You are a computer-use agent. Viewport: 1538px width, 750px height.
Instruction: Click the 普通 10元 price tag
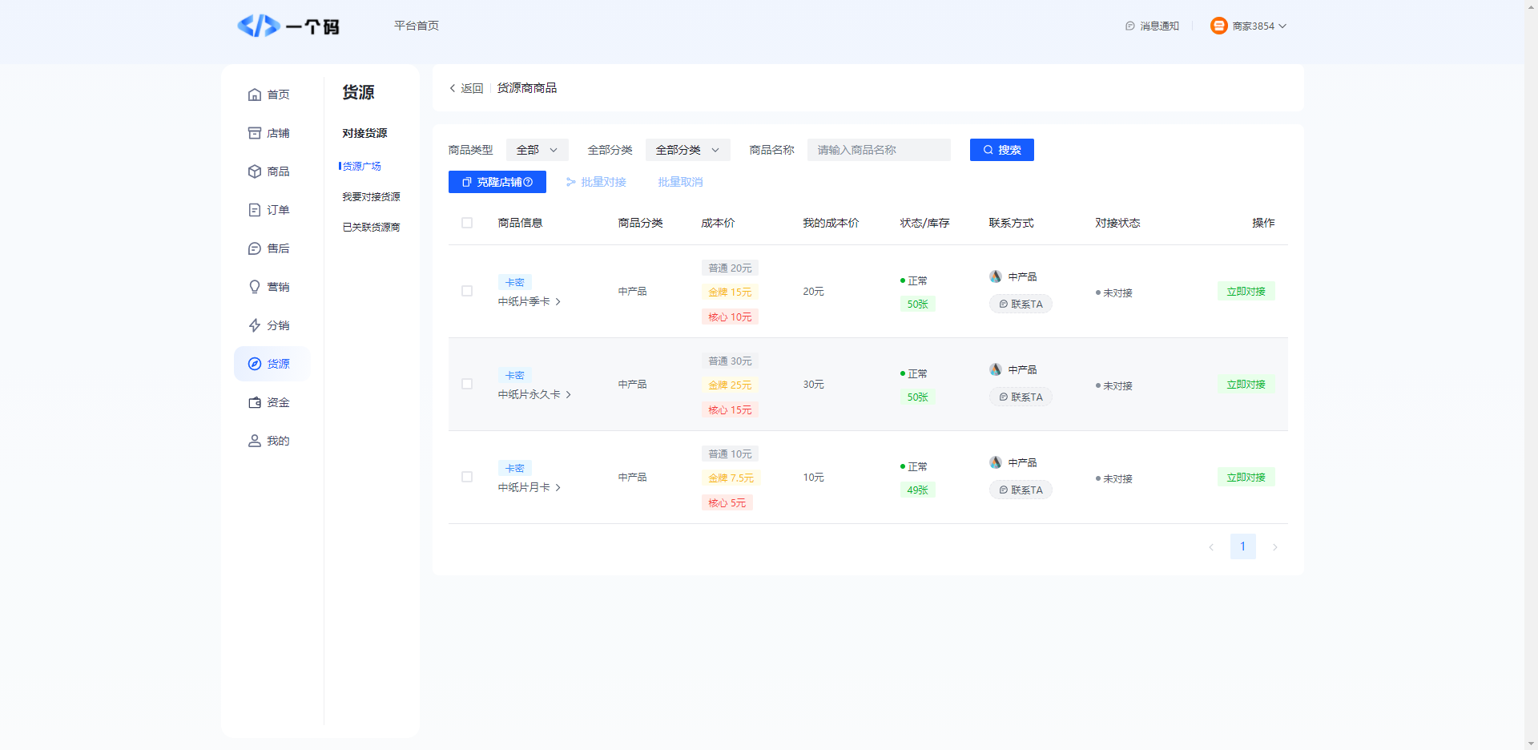point(730,454)
